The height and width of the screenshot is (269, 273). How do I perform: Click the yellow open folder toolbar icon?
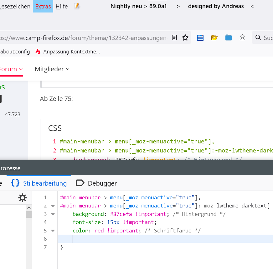coord(214,38)
